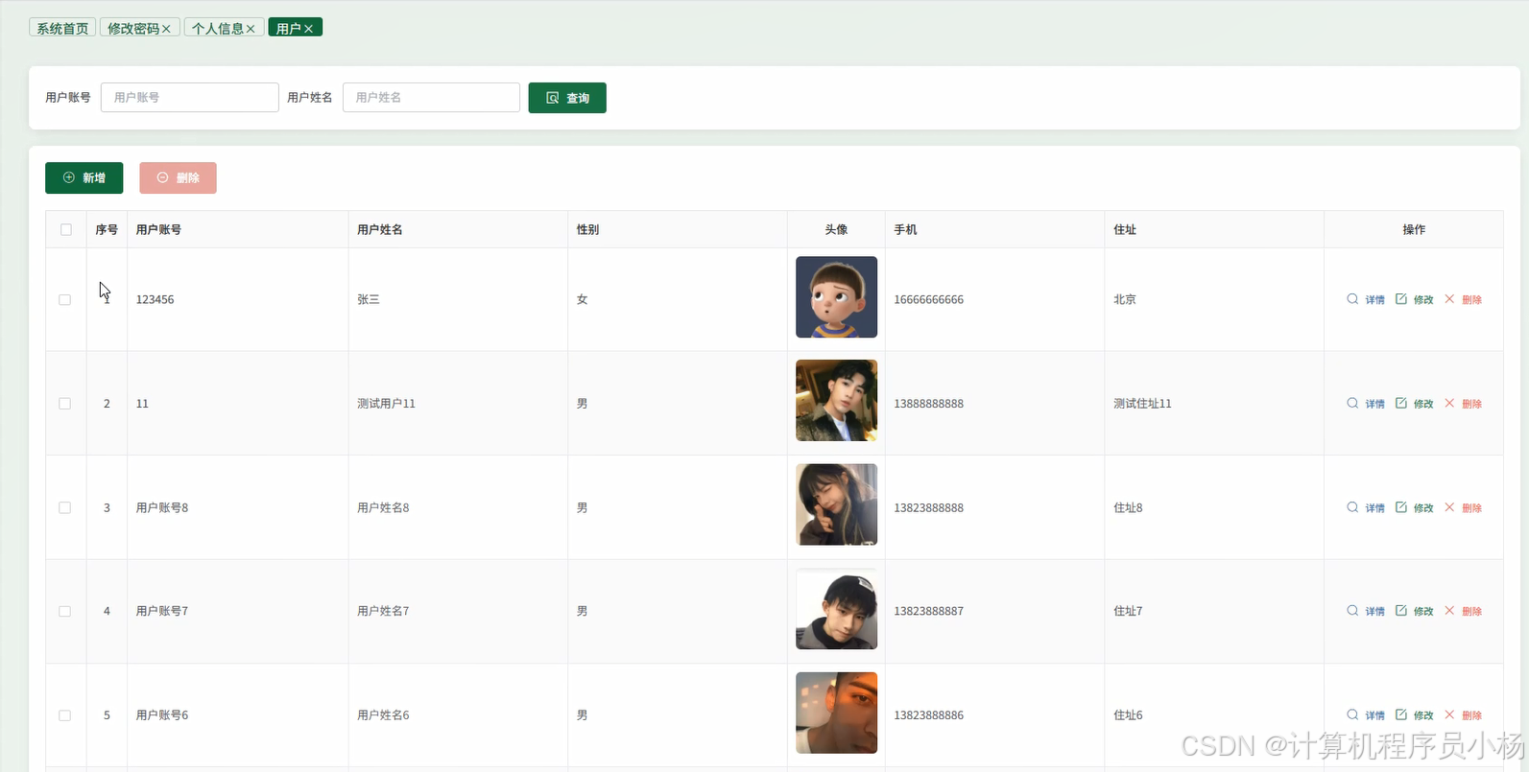Click the 详情 link for 张三
Screen dimensions: 1529x772
[1375, 300]
